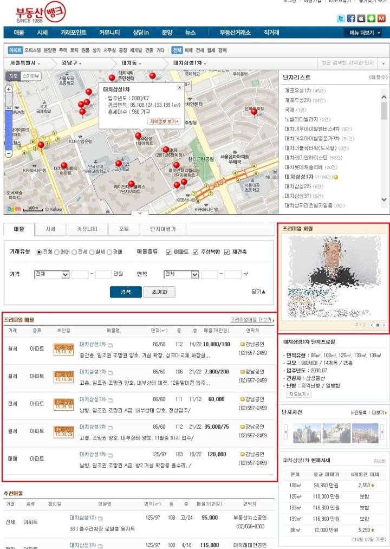Uncheck the 아파트 매물종류 checkbox
This screenshot has width=390, height=549.
pos(169,252)
